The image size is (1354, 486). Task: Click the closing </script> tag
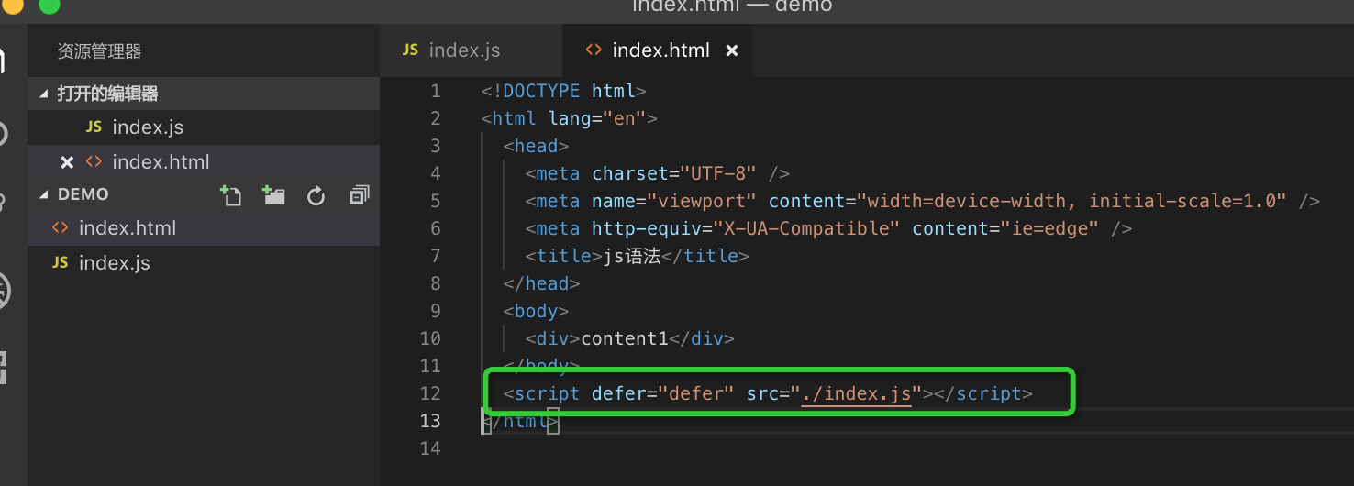983,393
